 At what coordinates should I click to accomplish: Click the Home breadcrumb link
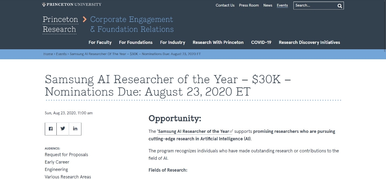coord(48,54)
